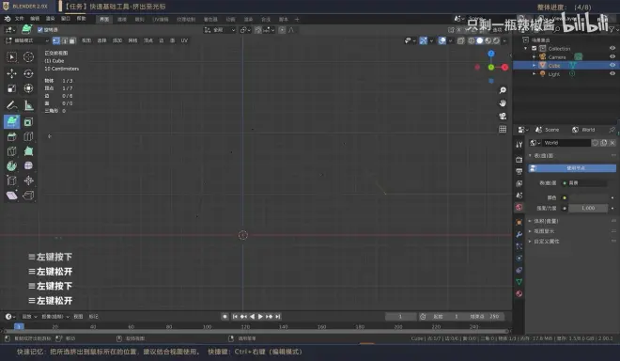620x361 pixels.
Task: Open the File menu in top bar
Action: [20, 19]
